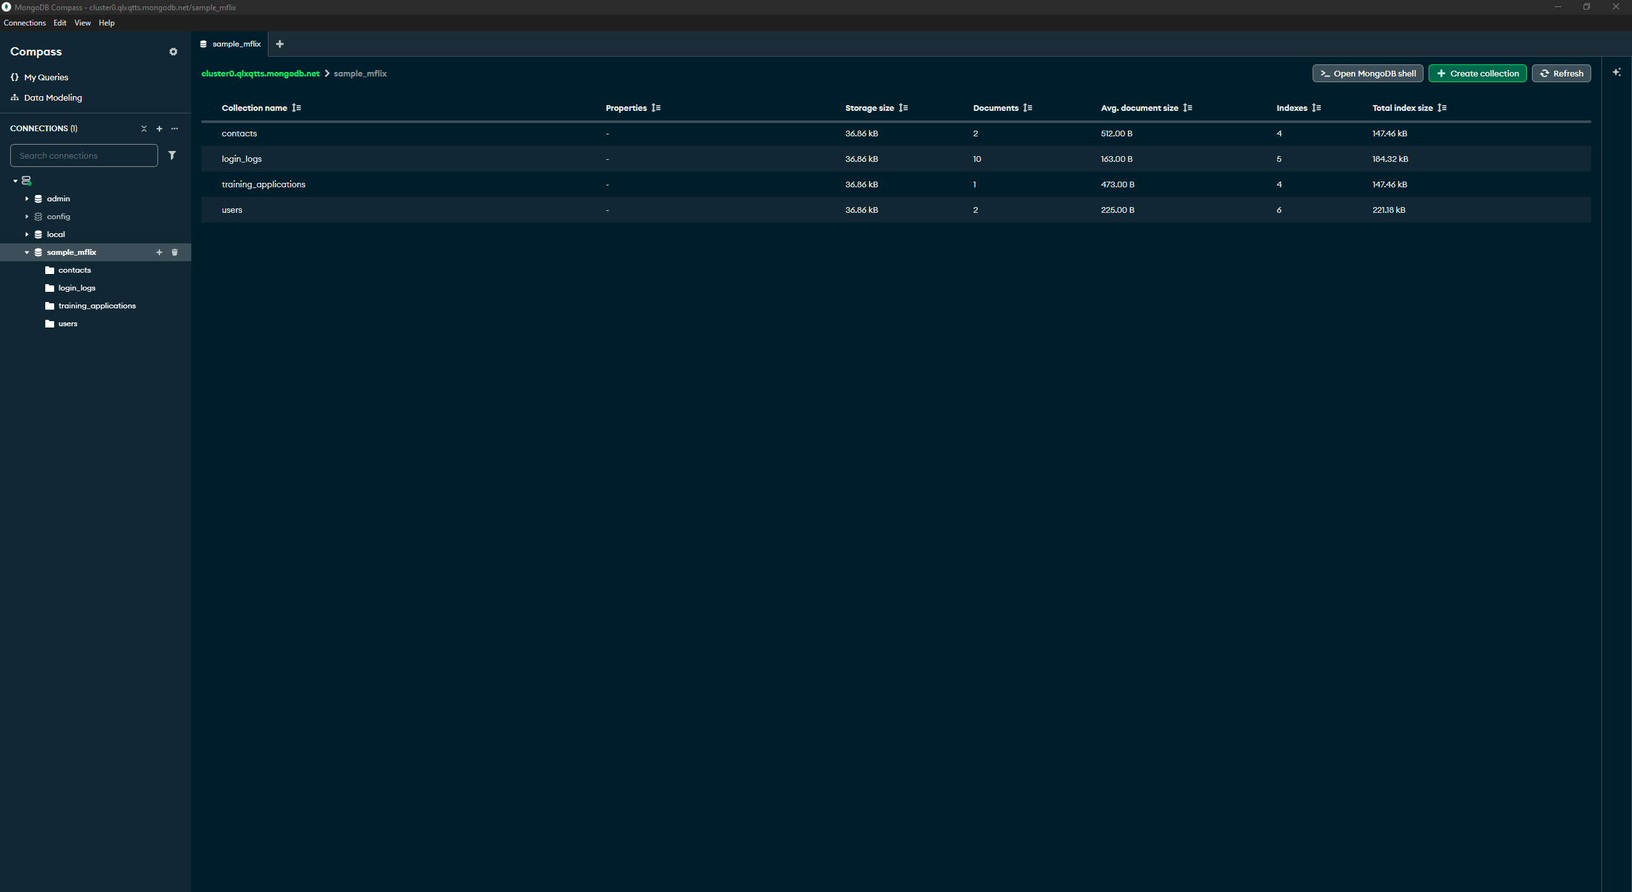Click the collapse all connections icon
This screenshot has height=892, width=1632.
[x=144, y=129]
